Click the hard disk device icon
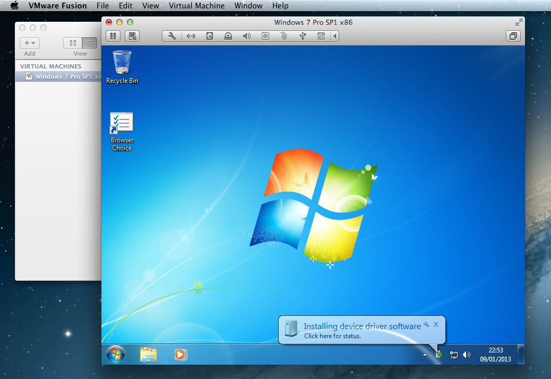The image size is (551, 379). [x=210, y=36]
